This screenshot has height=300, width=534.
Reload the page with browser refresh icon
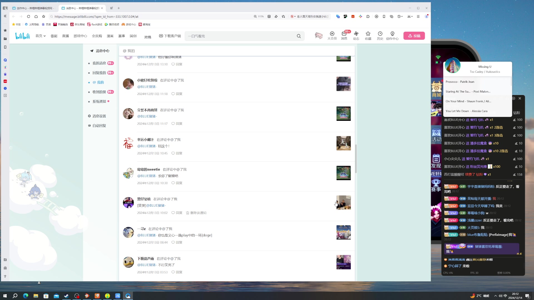coord(28,16)
